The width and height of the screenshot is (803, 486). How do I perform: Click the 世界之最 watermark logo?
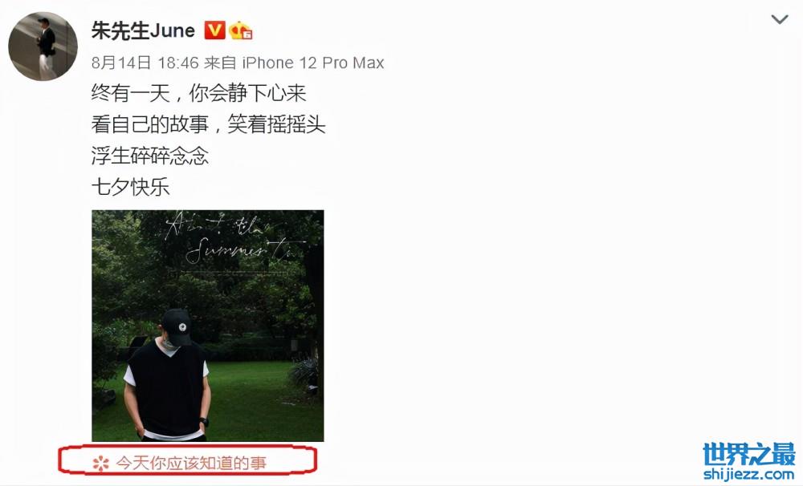pos(749,454)
